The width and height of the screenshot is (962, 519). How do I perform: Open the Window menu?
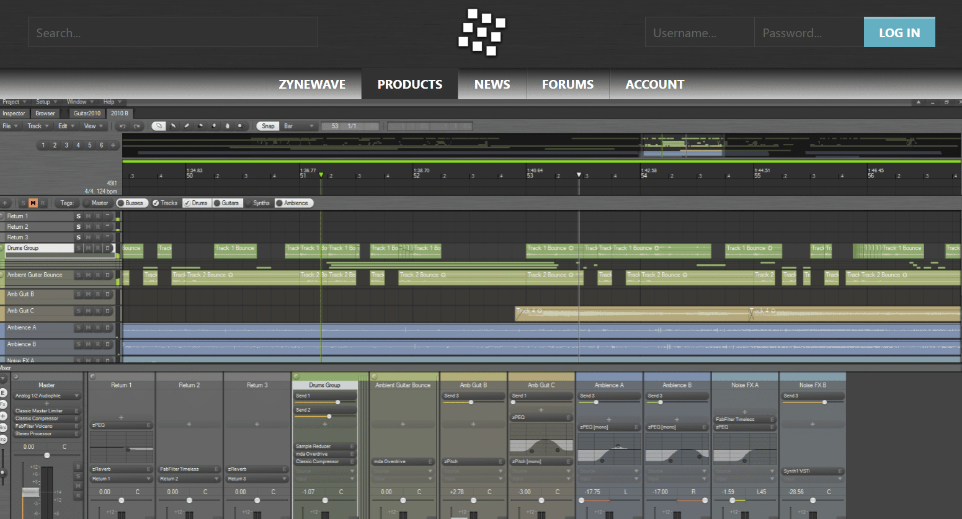tap(80, 102)
